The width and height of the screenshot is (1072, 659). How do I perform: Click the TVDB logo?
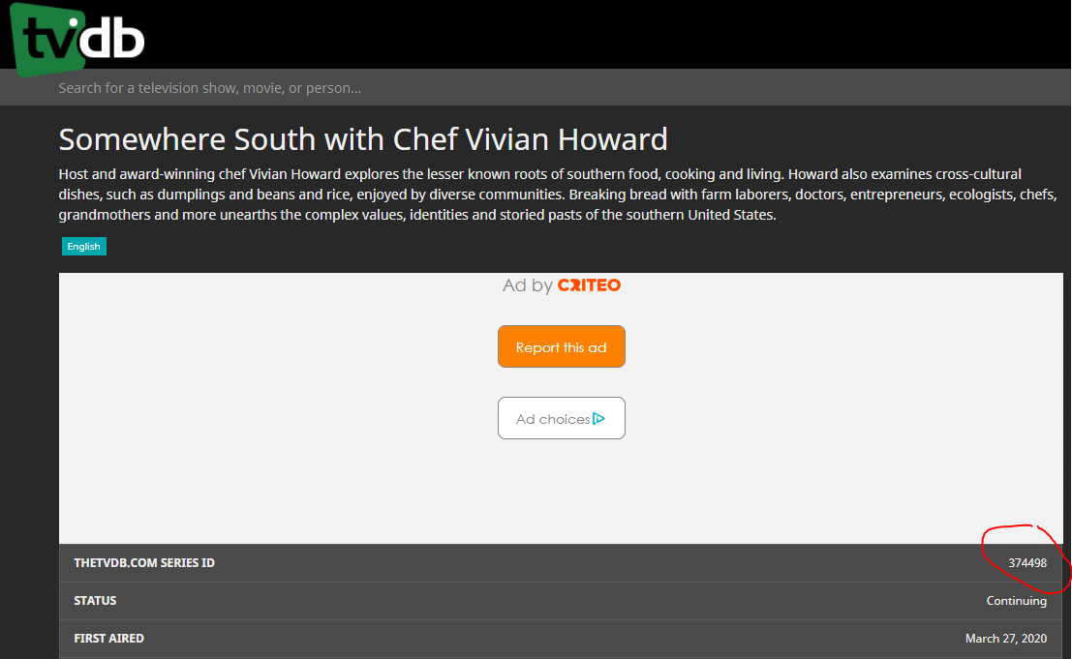[79, 41]
